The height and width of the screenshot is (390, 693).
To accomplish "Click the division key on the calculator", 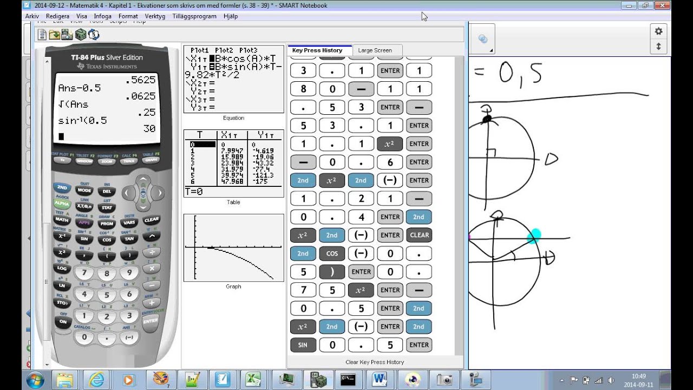I will pyautogui.click(x=152, y=252).
